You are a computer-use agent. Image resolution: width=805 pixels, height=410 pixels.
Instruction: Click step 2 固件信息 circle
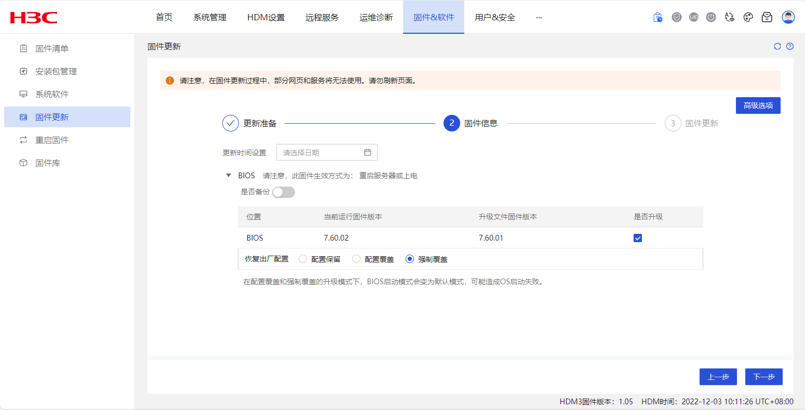coord(452,123)
